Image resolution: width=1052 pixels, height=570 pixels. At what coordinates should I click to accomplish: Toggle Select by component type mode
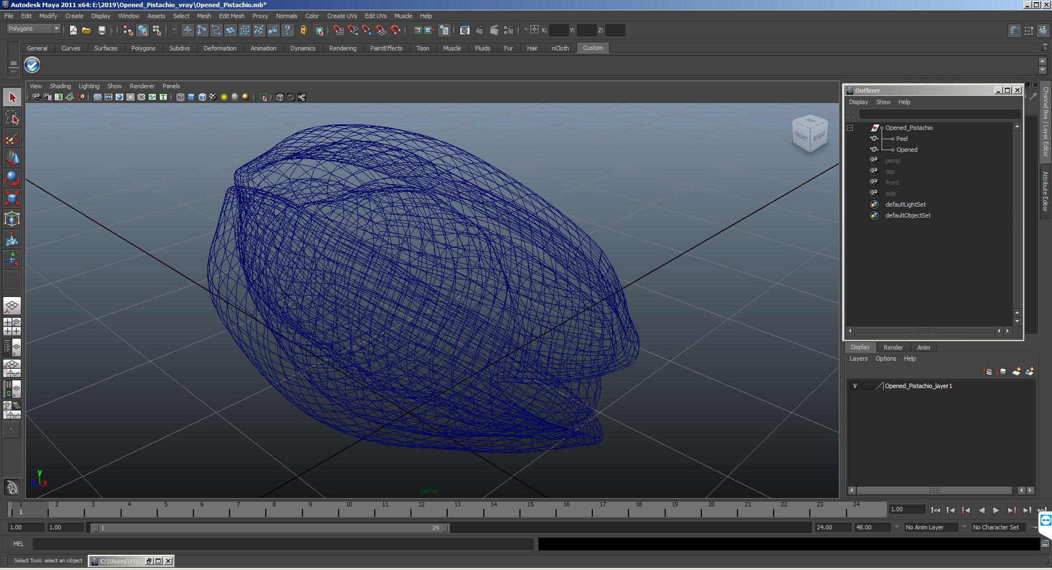[157, 30]
